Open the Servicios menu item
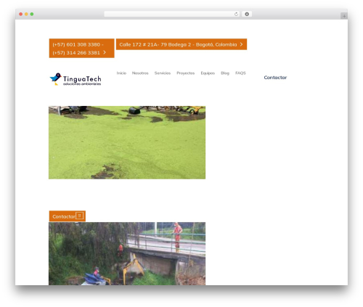 coord(163,73)
